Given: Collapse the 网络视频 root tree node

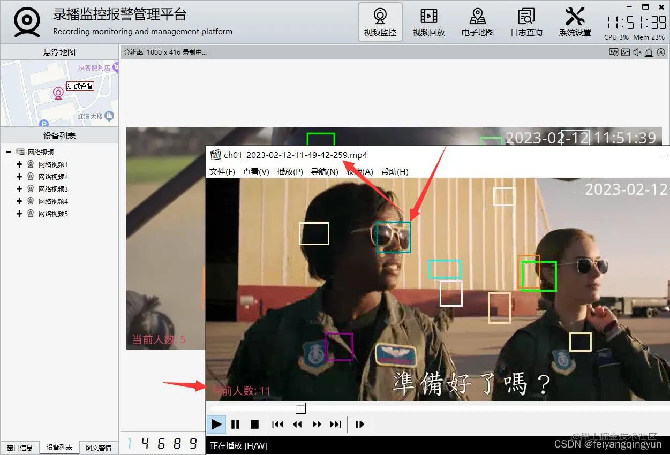Looking at the screenshot, I should pyautogui.click(x=9, y=152).
